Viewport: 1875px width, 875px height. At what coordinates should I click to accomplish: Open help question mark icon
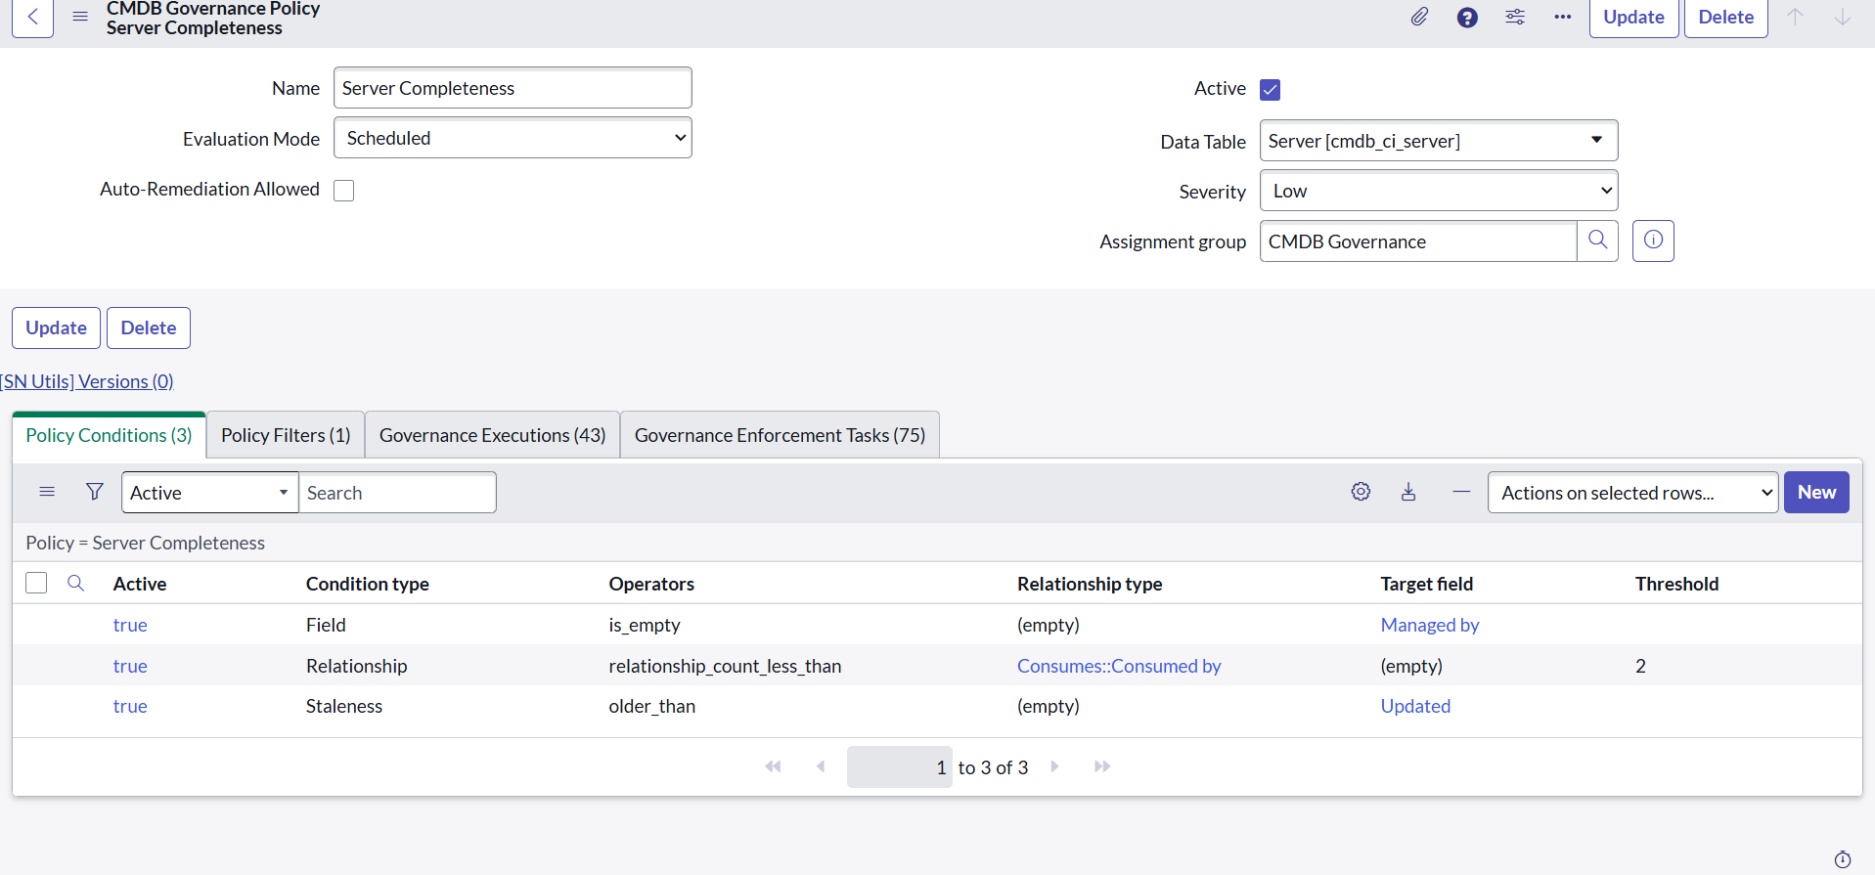tap(1467, 17)
